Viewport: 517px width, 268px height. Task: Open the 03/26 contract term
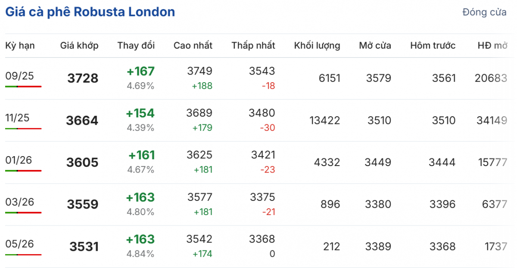[x=19, y=202]
